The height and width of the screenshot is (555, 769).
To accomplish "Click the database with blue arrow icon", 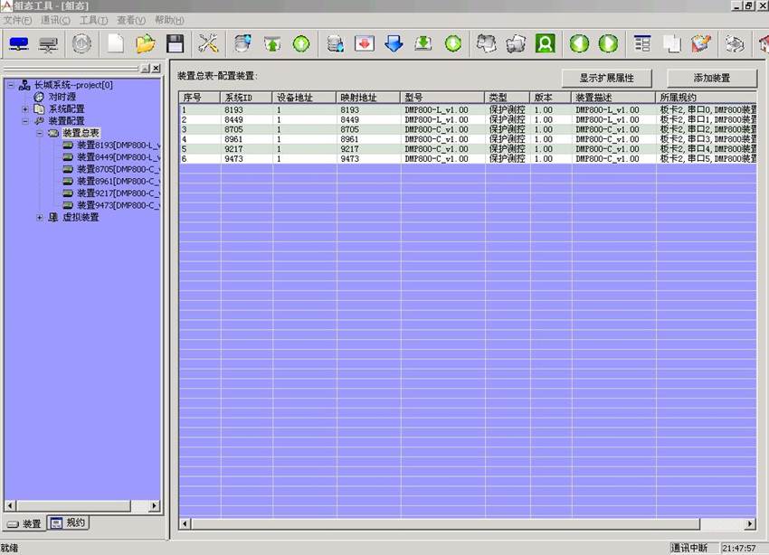I will tap(242, 44).
